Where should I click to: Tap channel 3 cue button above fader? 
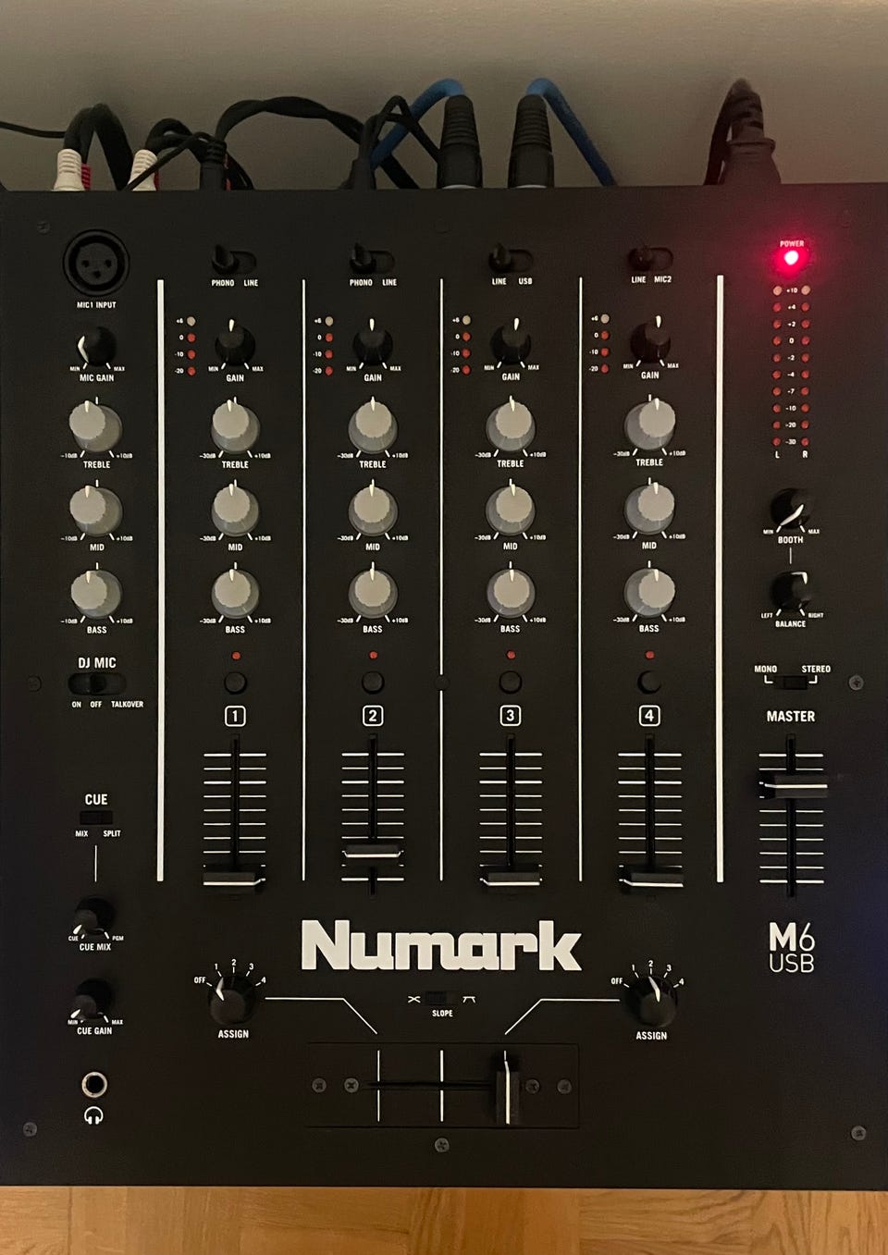(x=510, y=683)
